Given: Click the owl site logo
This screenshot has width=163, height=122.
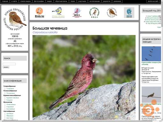Looking at the screenshot, I should coord(15,19).
